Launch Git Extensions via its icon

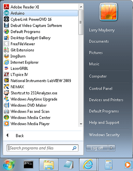pyautogui.click(x=6, y=50)
